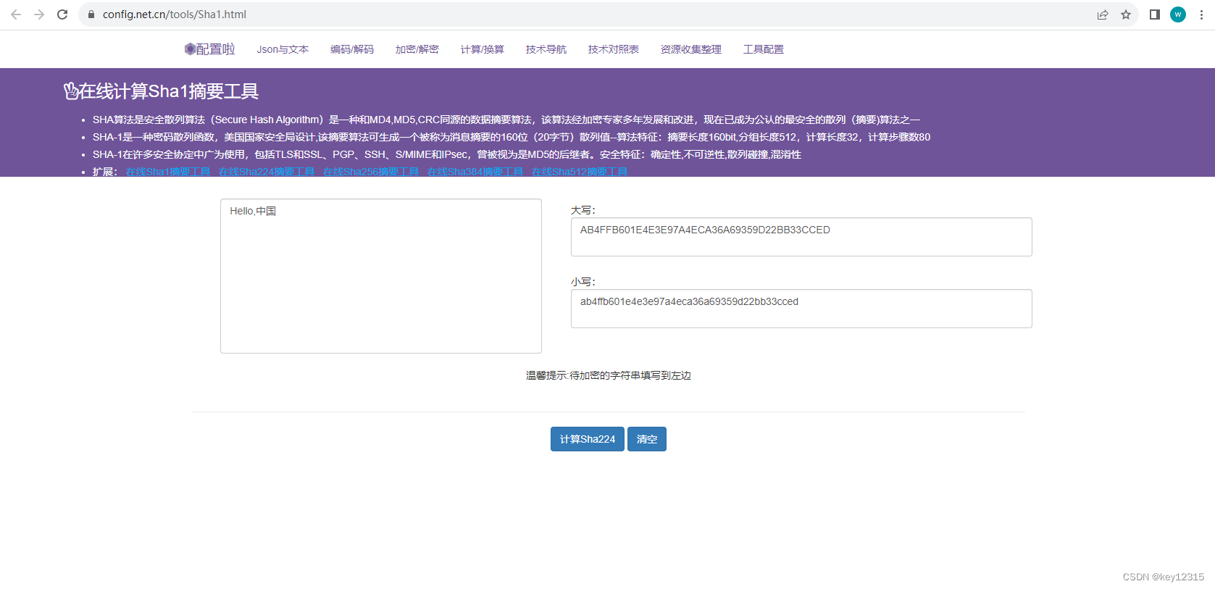Click the address bar URL

point(175,14)
